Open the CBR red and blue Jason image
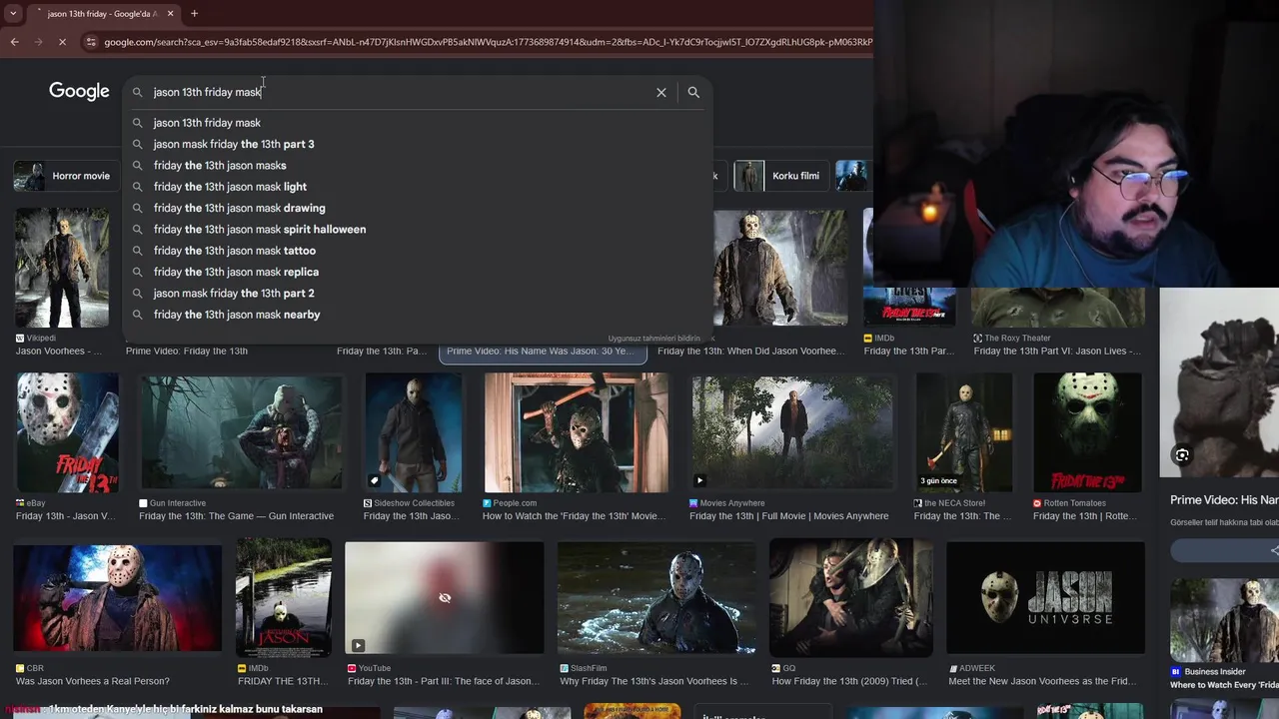This screenshot has width=1279, height=719. click(118, 597)
